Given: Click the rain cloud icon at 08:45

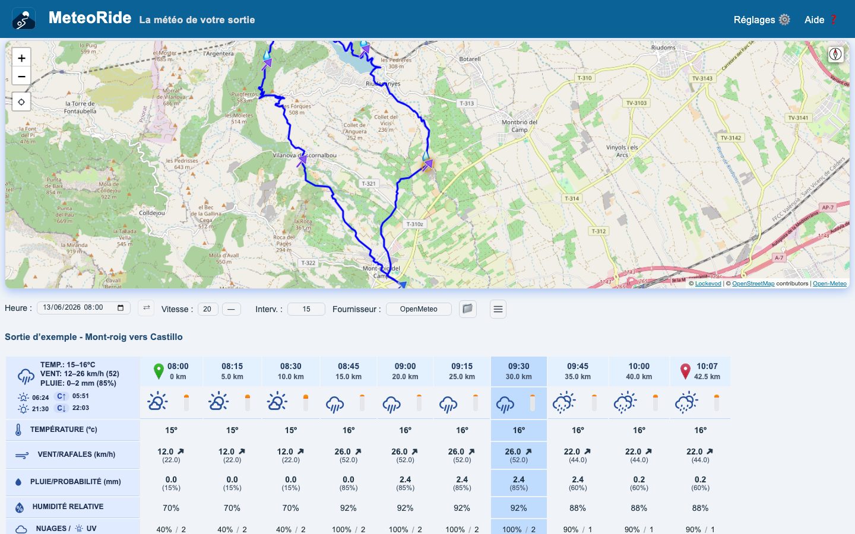Looking at the screenshot, I should [x=335, y=405].
